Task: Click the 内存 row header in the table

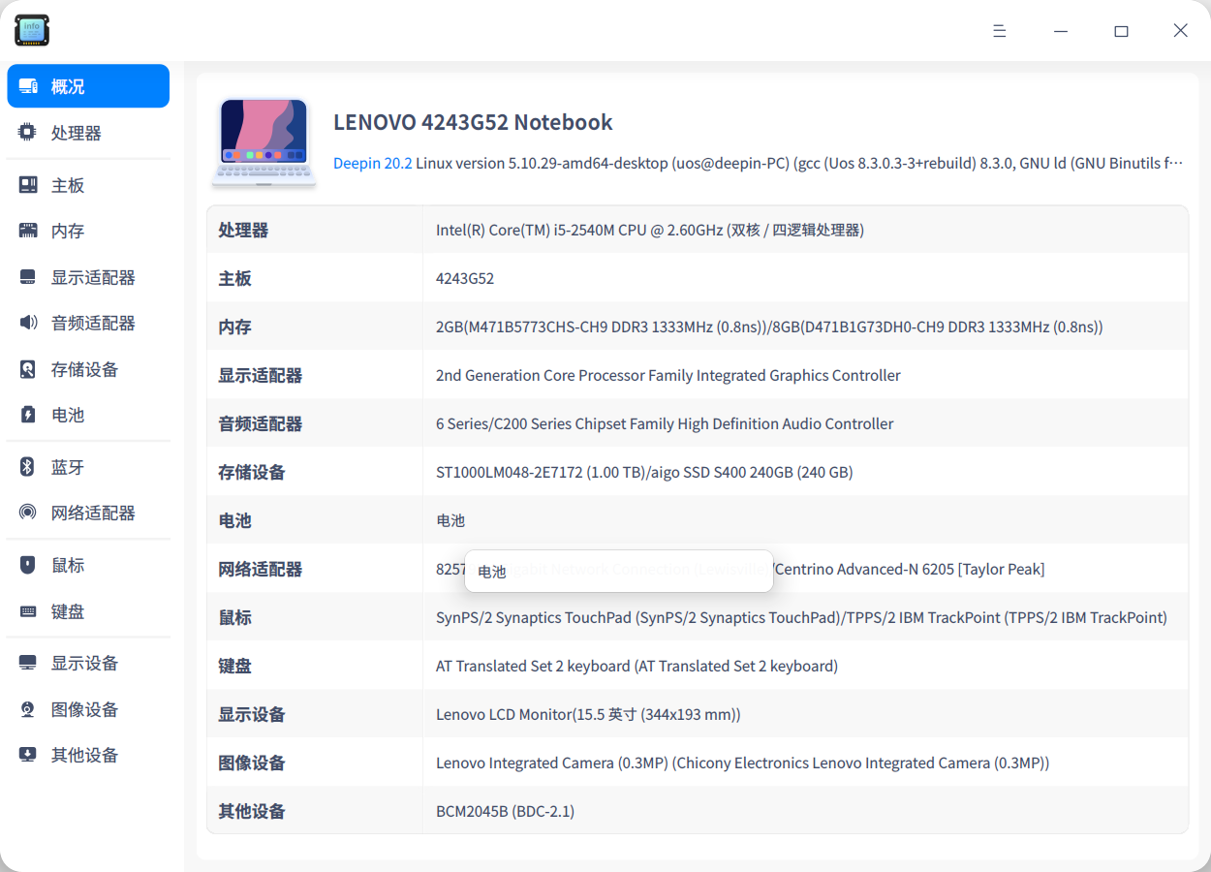Action: pos(234,327)
